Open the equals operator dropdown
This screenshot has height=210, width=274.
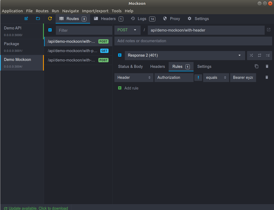pyautogui.click(x=216, y=77)
